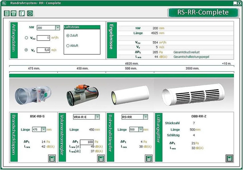243x170 pixels.
Task: Click the ΔPt input field showing 100
Action: coord(87,142)
